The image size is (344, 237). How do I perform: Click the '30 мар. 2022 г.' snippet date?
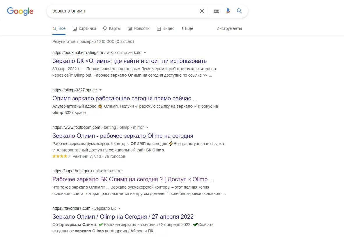pos(66,69)
